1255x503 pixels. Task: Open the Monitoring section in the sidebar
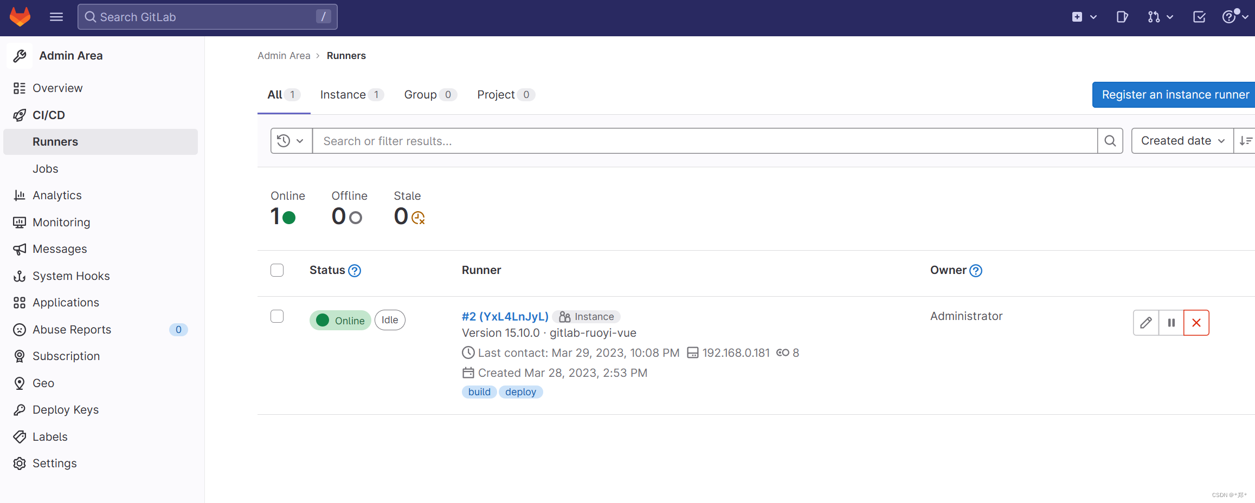click(61, 222)
